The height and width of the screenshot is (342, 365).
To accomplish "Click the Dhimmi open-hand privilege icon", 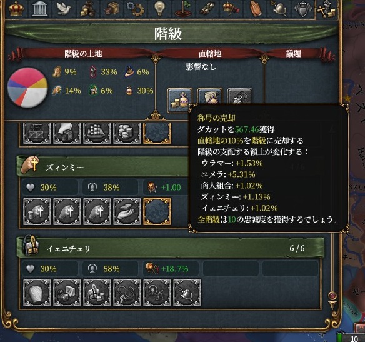I will (x=127, y=211).
